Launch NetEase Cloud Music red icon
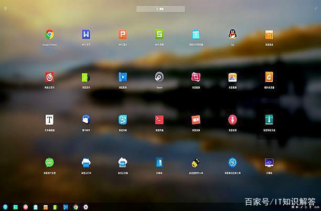This screenshot has width=321, height=211. (x=49, y=77)
